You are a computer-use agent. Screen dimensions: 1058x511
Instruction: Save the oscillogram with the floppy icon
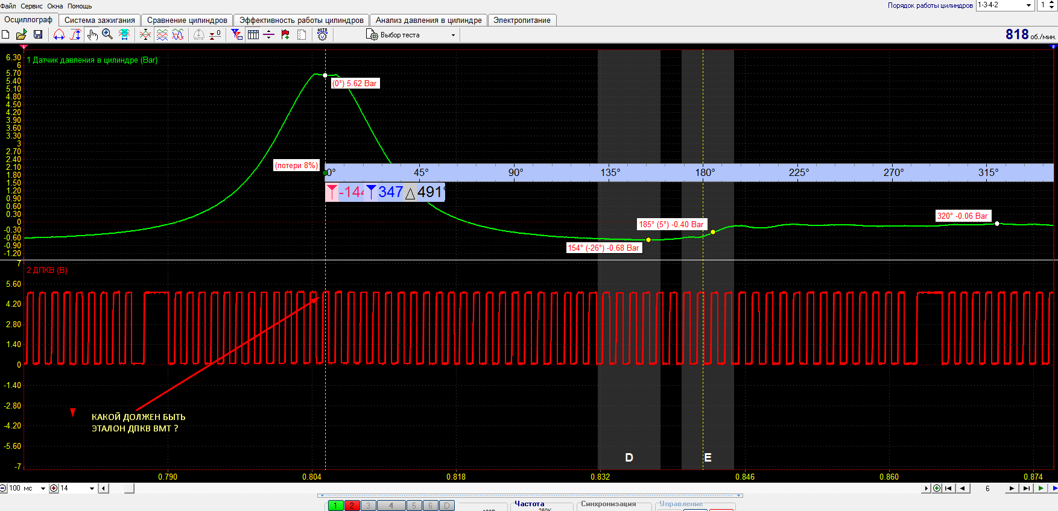click(x=37, y=34)
